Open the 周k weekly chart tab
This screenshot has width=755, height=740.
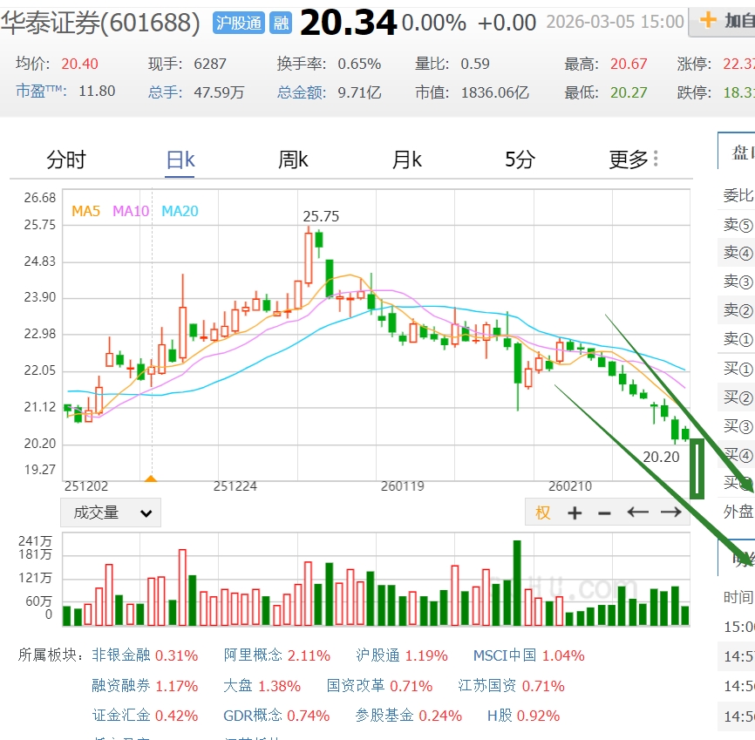click(x=293, y=160)
